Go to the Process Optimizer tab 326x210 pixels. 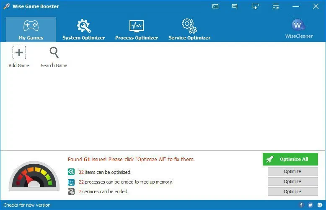137,29
